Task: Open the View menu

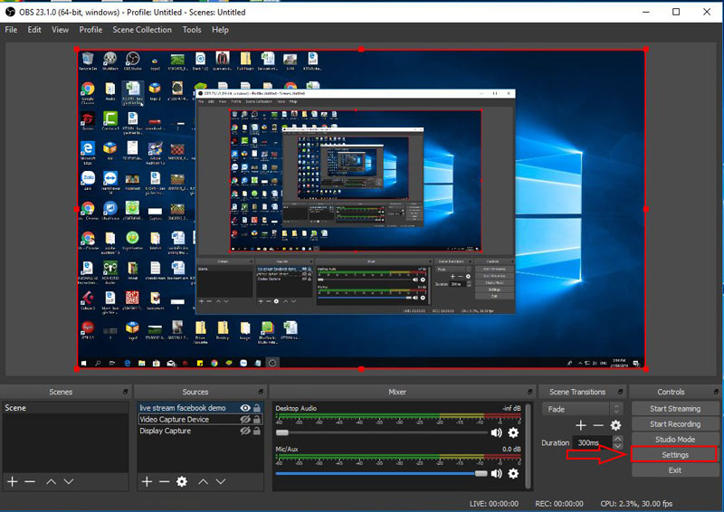Action: point(60,30)
